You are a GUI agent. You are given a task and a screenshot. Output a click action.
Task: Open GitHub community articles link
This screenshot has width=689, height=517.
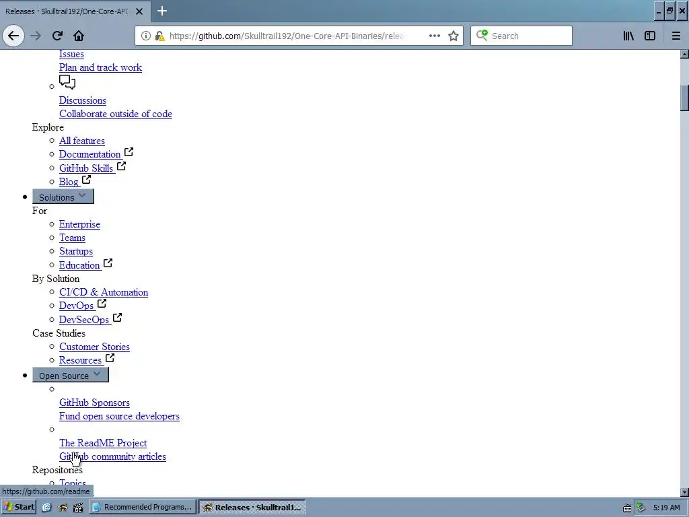(112, 457)
